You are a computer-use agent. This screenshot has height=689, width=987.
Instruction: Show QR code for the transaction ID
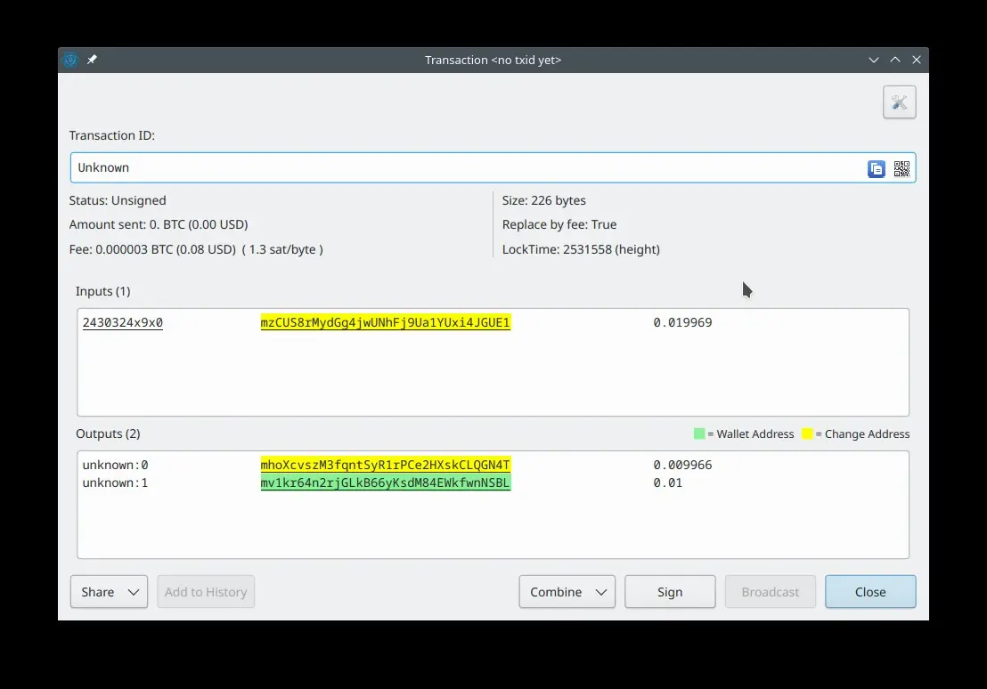(x=901, y=168)
